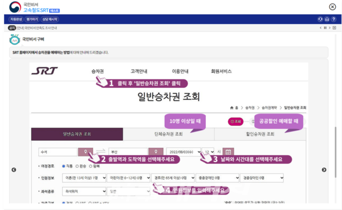Click the 자동완성 button
The width and height of the screenshot is (342, 210).
pyautogui.click(x=17, y=19)
